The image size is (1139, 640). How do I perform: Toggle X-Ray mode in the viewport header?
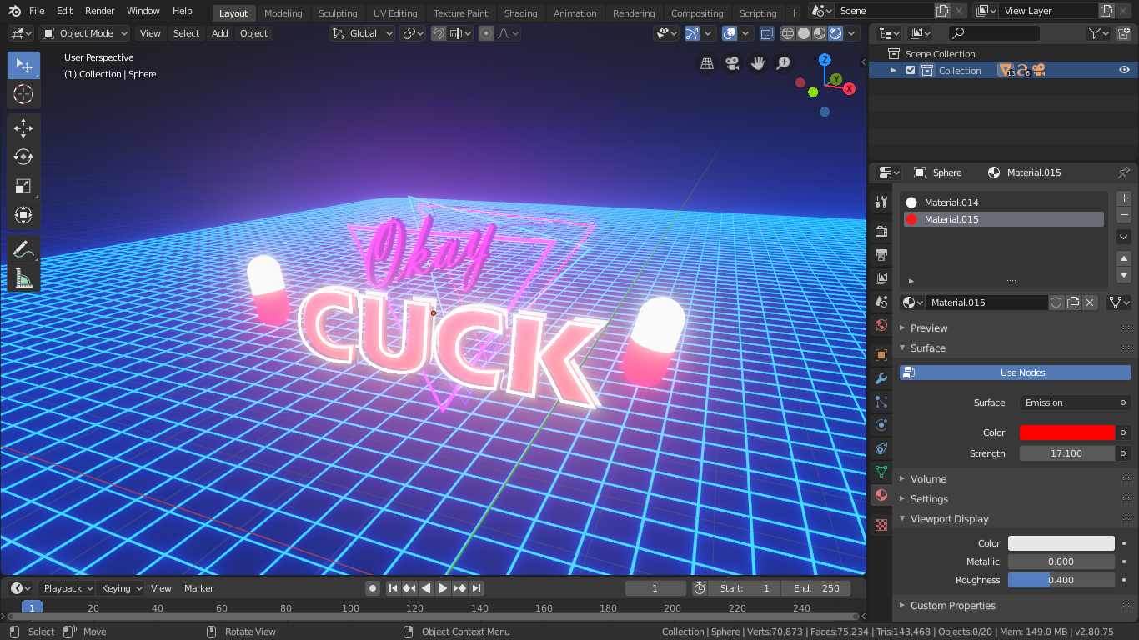tap(766, 32)
